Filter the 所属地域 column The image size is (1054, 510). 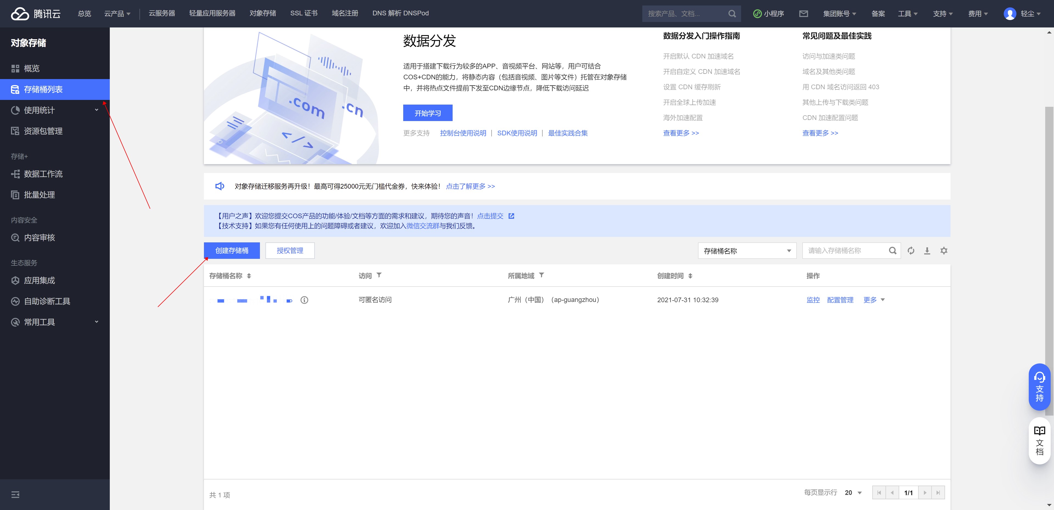541,275
